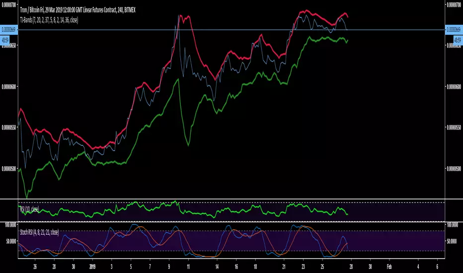Click the 2019 label on the date axis
Screen dimensions: 463x273
point(92,267)
